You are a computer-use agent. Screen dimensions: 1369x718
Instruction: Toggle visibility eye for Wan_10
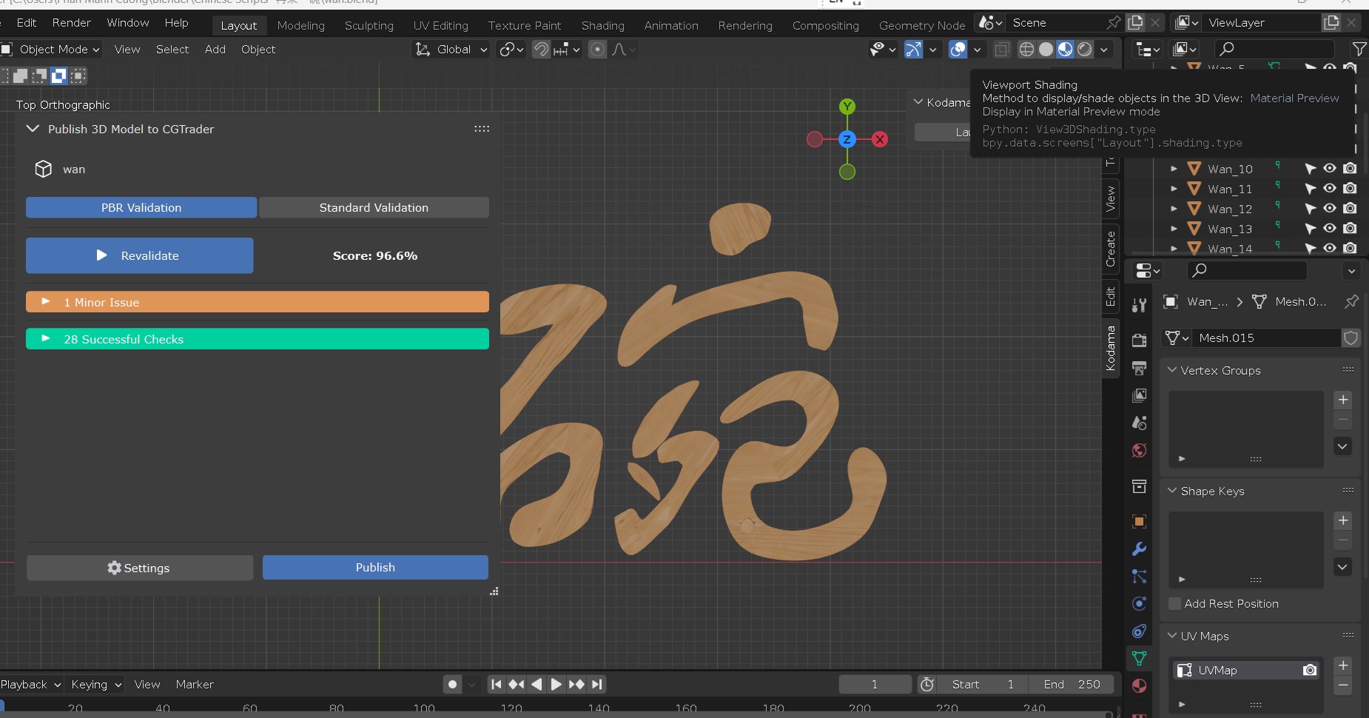pos(1330,169)
